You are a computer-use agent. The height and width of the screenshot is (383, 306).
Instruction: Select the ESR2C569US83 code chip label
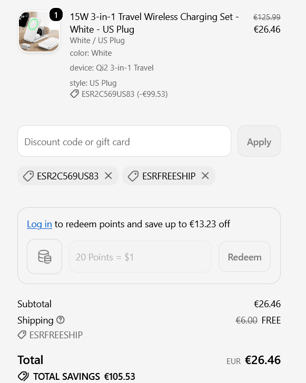[68, 176]
